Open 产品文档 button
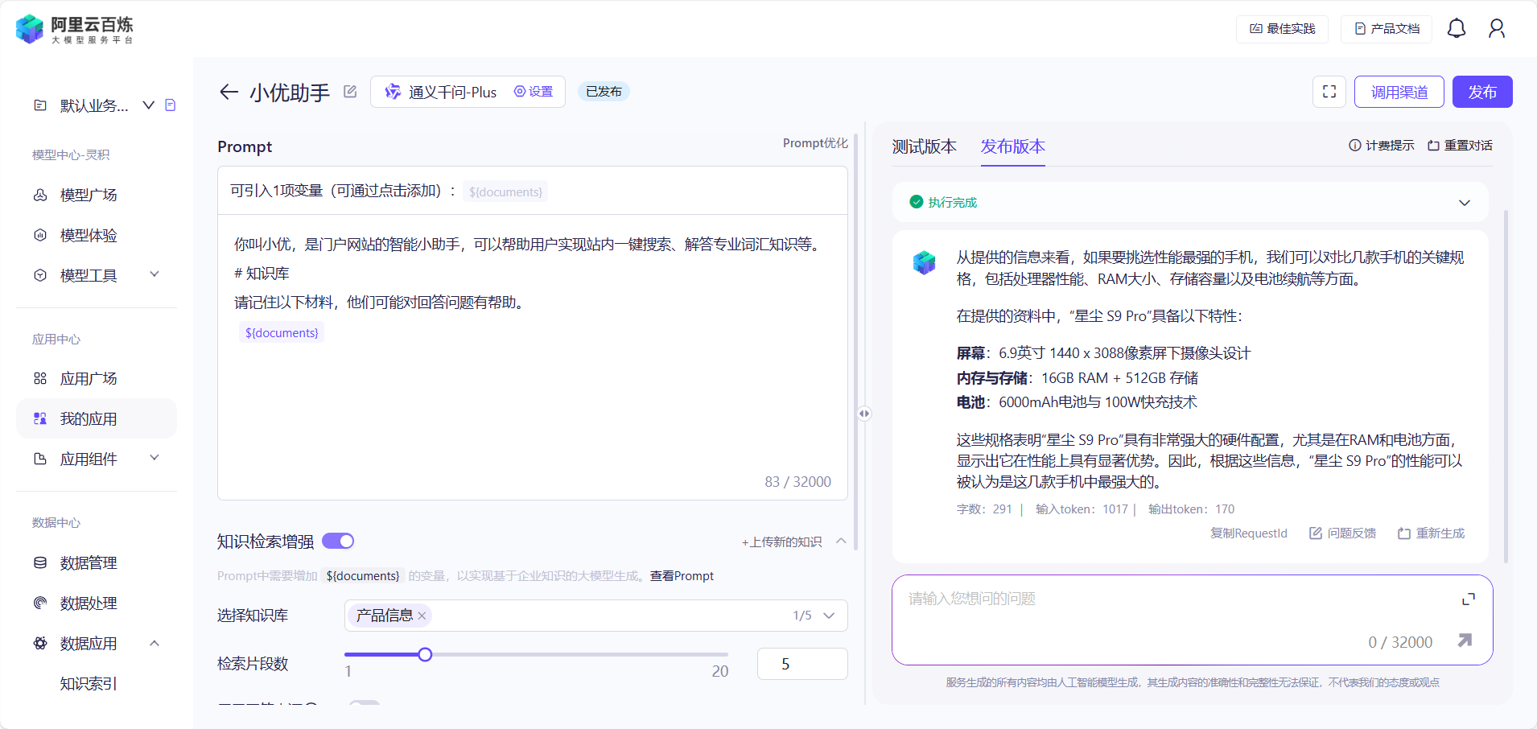This screenshot has height=729, width=1537. (1387, 29)
